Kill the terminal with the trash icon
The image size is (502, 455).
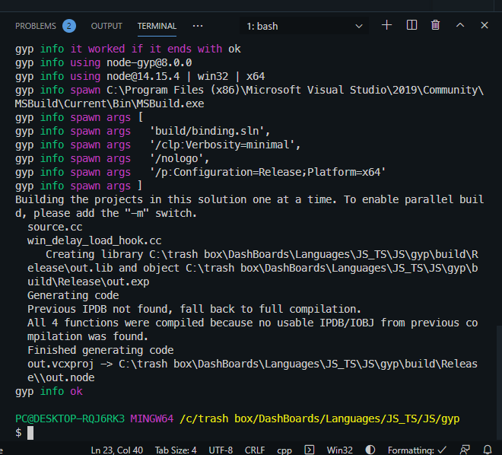(435, 25)
